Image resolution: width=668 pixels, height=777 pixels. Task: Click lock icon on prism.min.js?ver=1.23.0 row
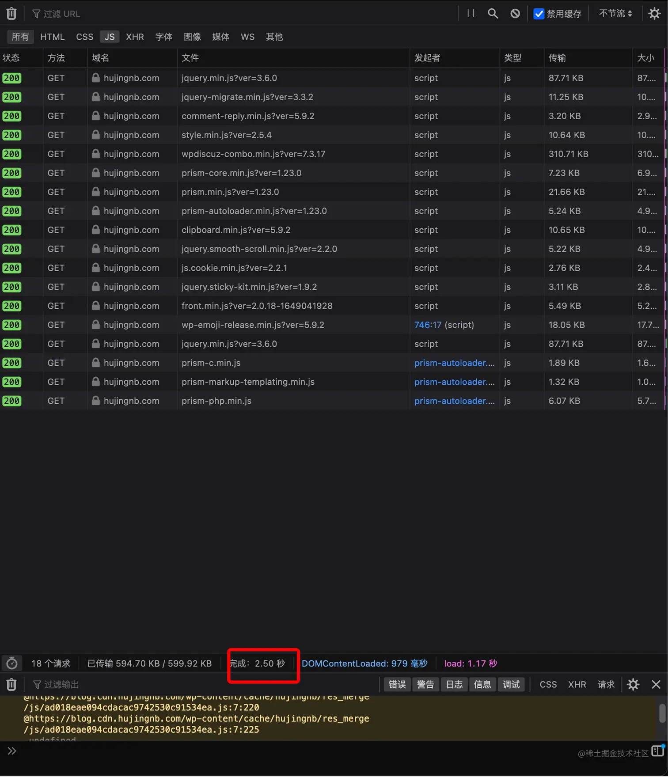click(95, 192)
